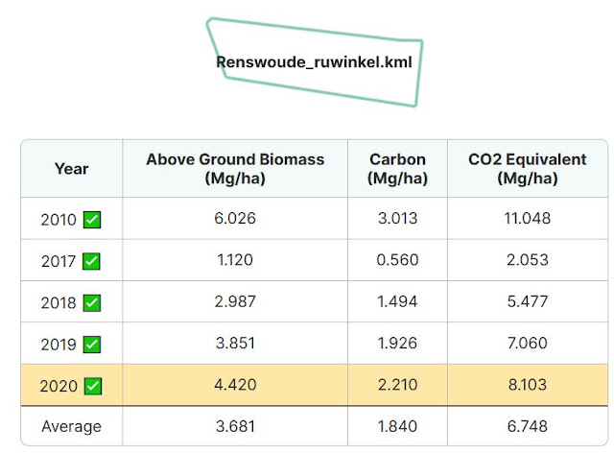The image size is (614, 453).
Task: Click the Carbon (Mg/ha) column header
Action: coord(397,169)
